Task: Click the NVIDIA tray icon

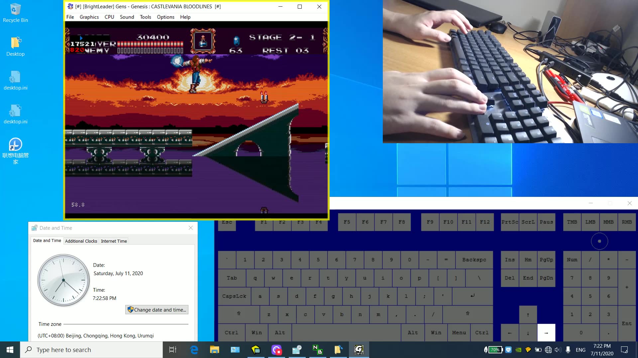Action: pos(518,350)
